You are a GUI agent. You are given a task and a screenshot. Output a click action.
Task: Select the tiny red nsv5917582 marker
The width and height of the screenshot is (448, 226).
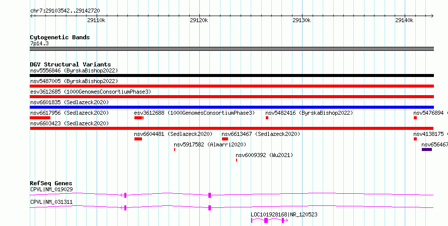175,149
